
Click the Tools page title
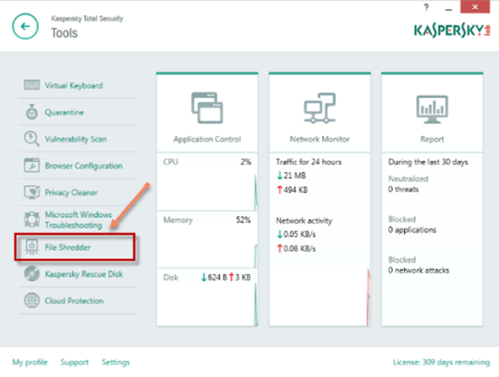64,33
